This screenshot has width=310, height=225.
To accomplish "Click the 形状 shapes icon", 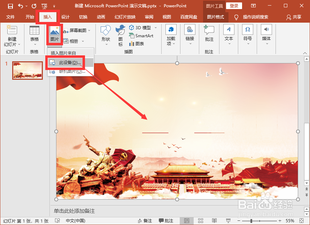I will tap(106, 30).
